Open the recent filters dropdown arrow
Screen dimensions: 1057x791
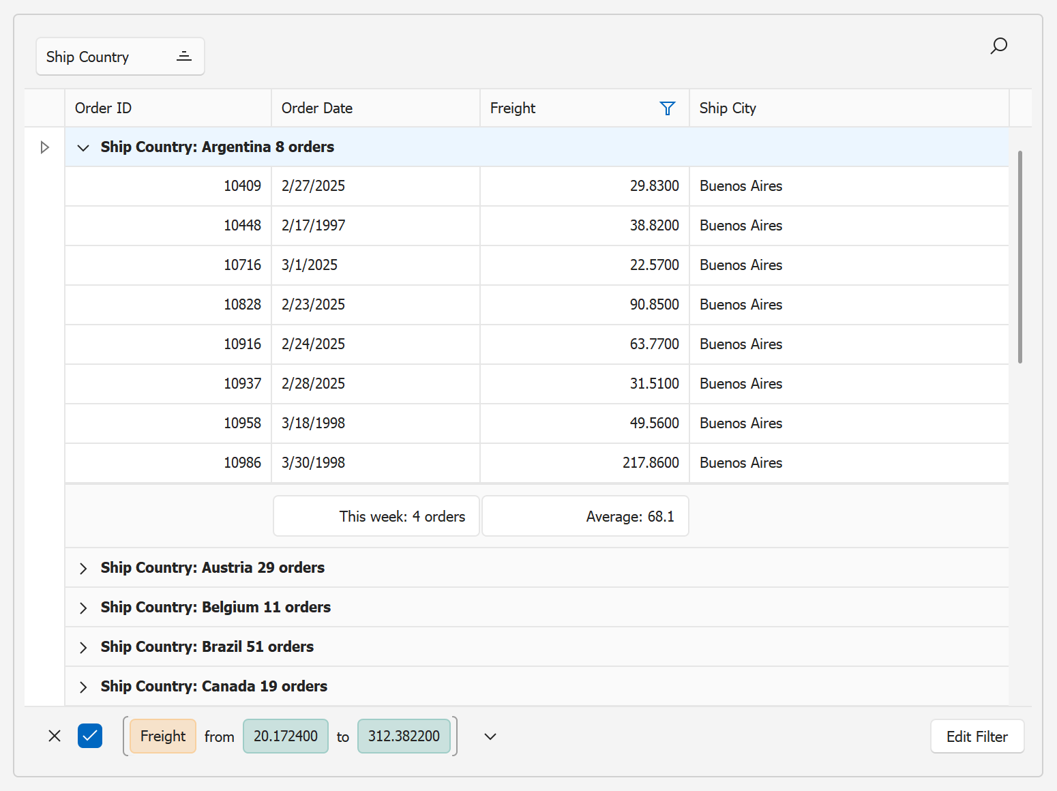(490, 736)
